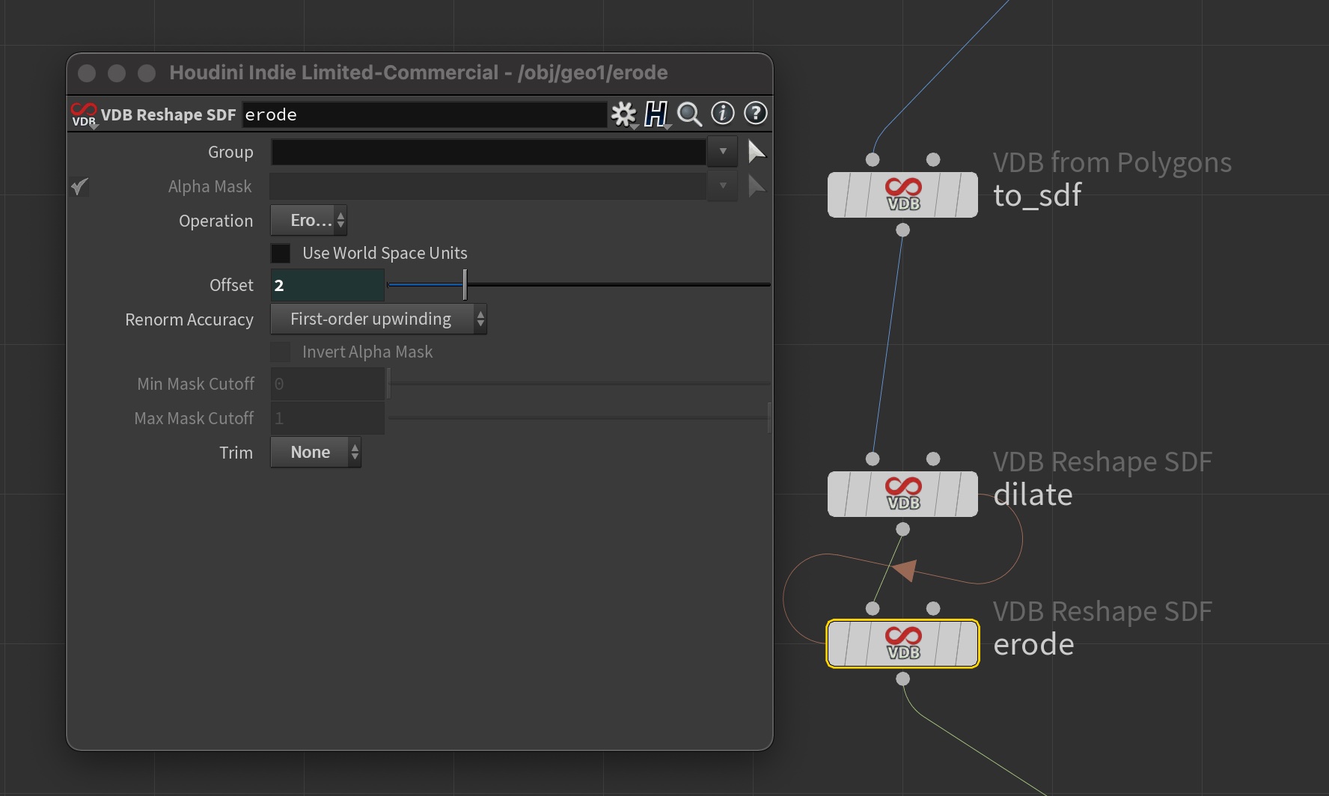Expand the Group field dropdown arrow
Viewport: 1329px width, 796px height.
click(x=723, y=152)
